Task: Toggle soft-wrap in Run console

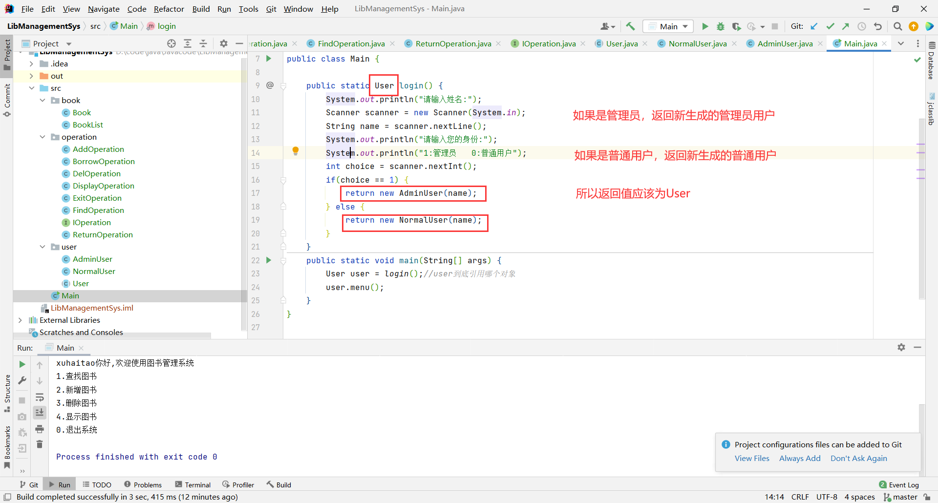Action: click(x=40, y=398)
